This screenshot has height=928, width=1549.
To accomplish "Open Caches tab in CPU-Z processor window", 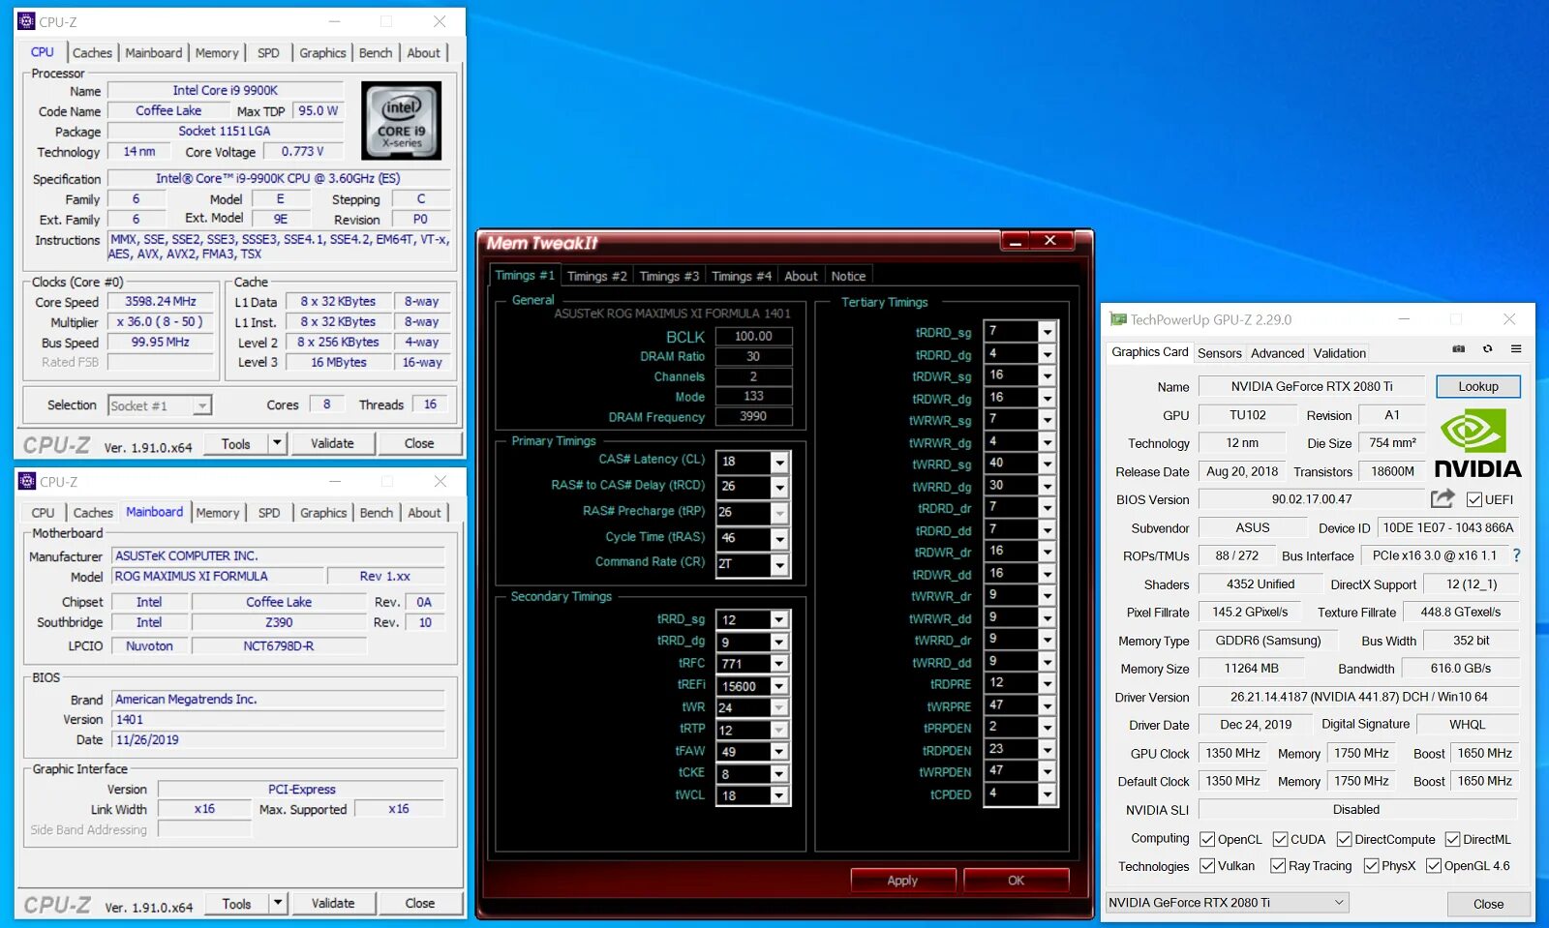I will (x=92, y=53).
